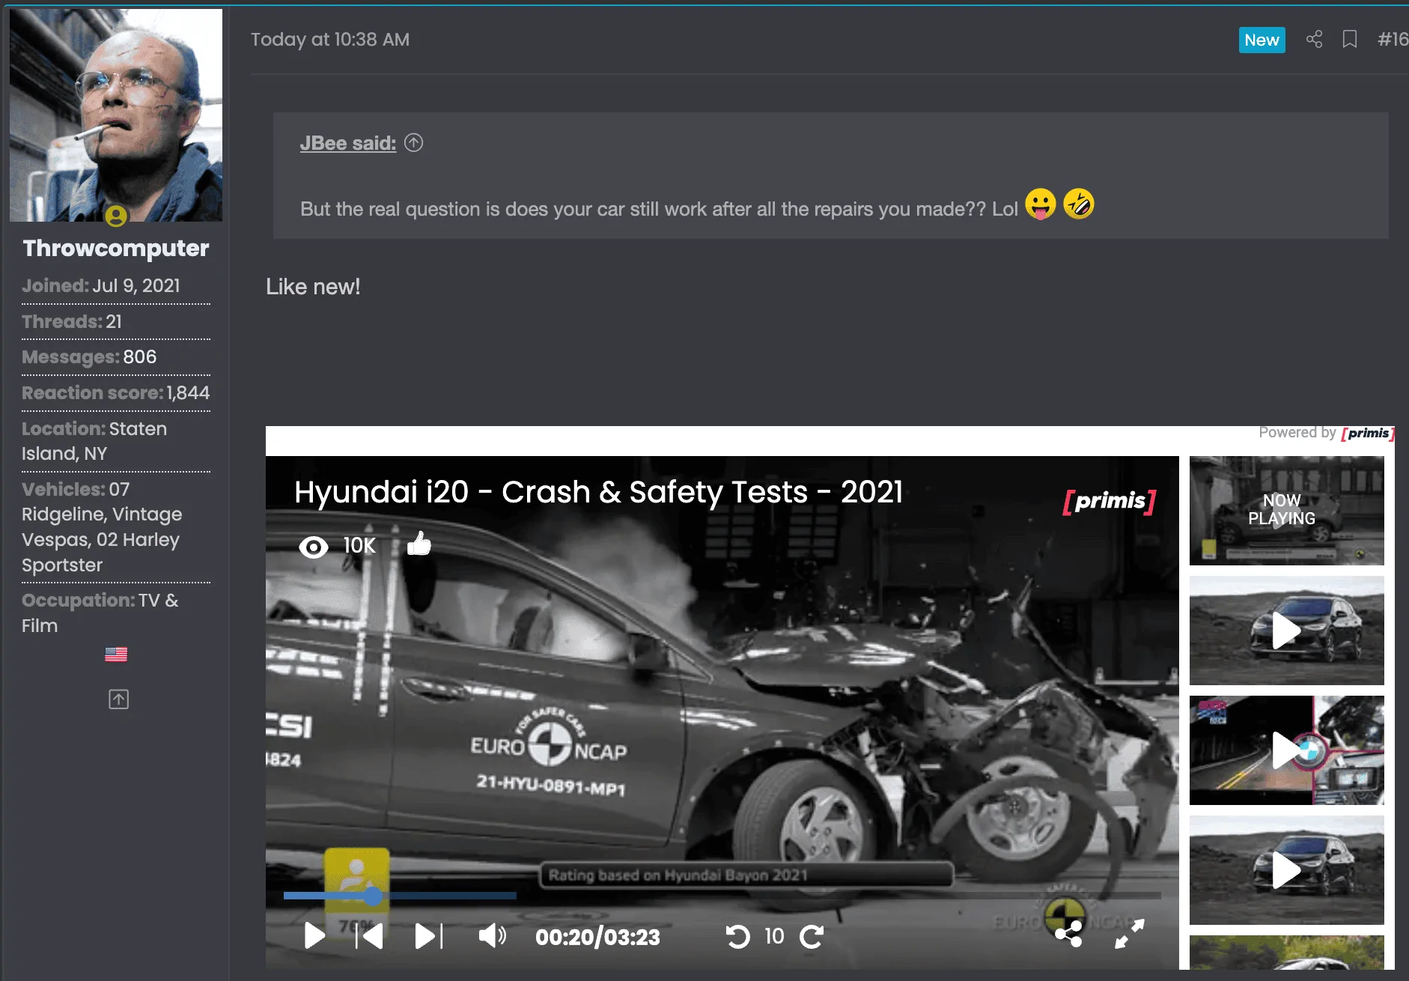Play the third playlist video with the road scene
This screenshot has width=1409, height=981.
point(1287,750)
